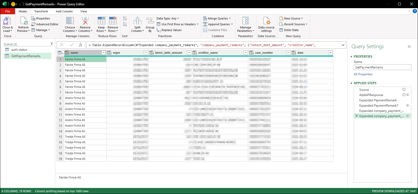Click the Group By icon
This screenshot has width=418, height=194.
click(x=150, y=21)
